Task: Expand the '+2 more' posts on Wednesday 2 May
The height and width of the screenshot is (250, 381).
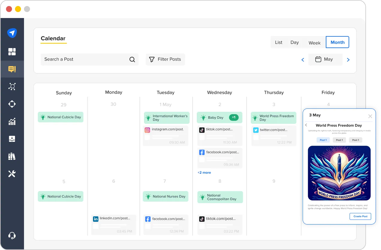Action: click(x=204, y=172)
